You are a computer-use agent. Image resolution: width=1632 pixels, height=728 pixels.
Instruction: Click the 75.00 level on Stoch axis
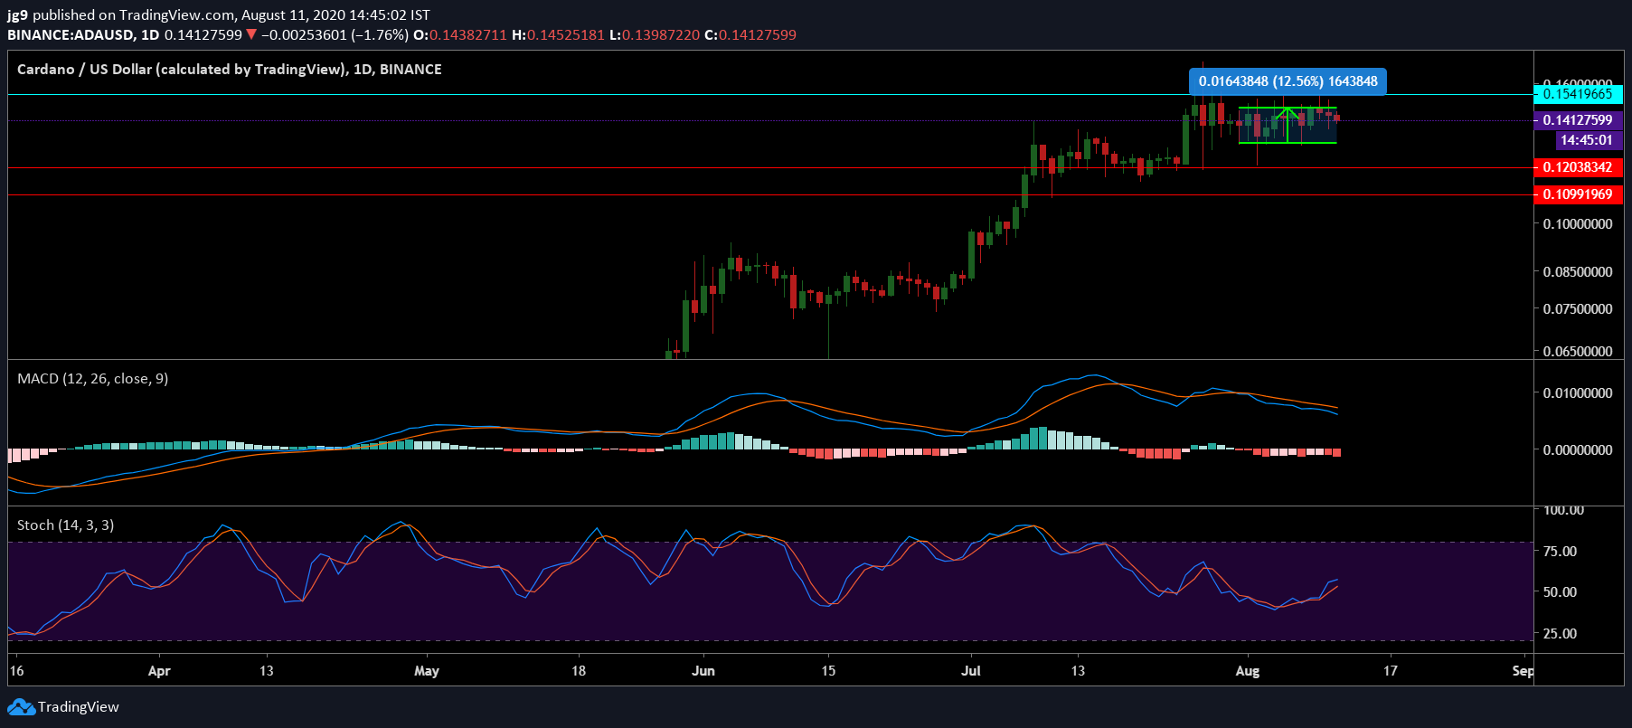(1560, 551)
